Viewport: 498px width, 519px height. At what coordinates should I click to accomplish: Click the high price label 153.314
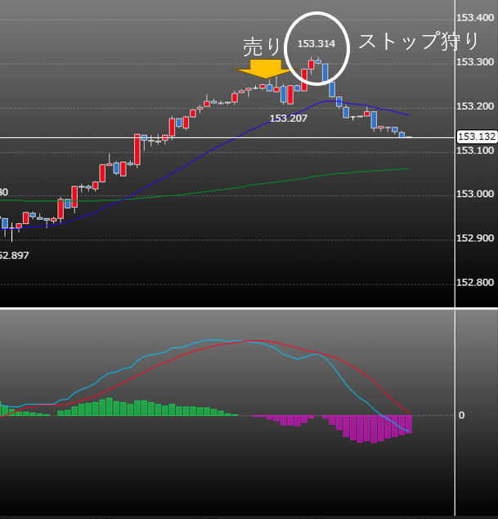pos(316,43)
